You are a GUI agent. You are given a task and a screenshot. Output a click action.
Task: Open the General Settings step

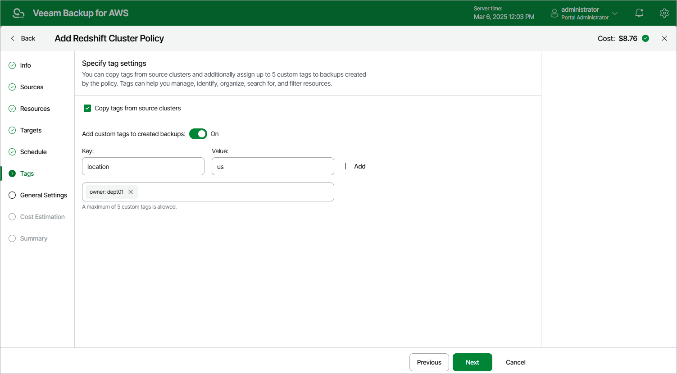(x=43, y=195)
